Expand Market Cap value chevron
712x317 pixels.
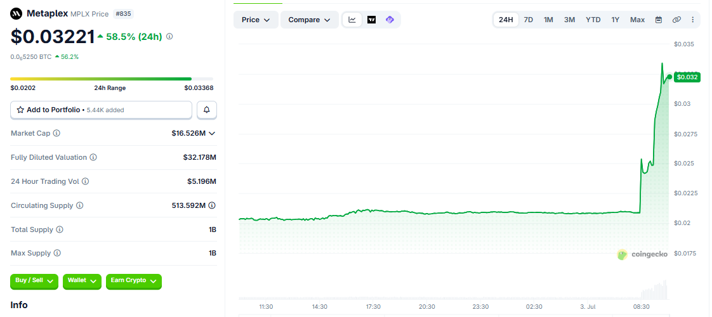coord(211,133)
